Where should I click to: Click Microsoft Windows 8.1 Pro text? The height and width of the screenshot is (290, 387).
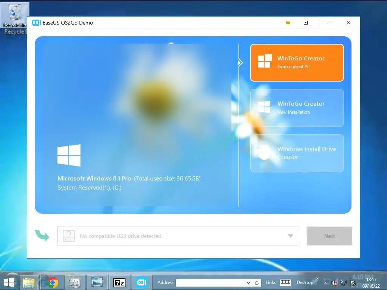pos(94,179)
